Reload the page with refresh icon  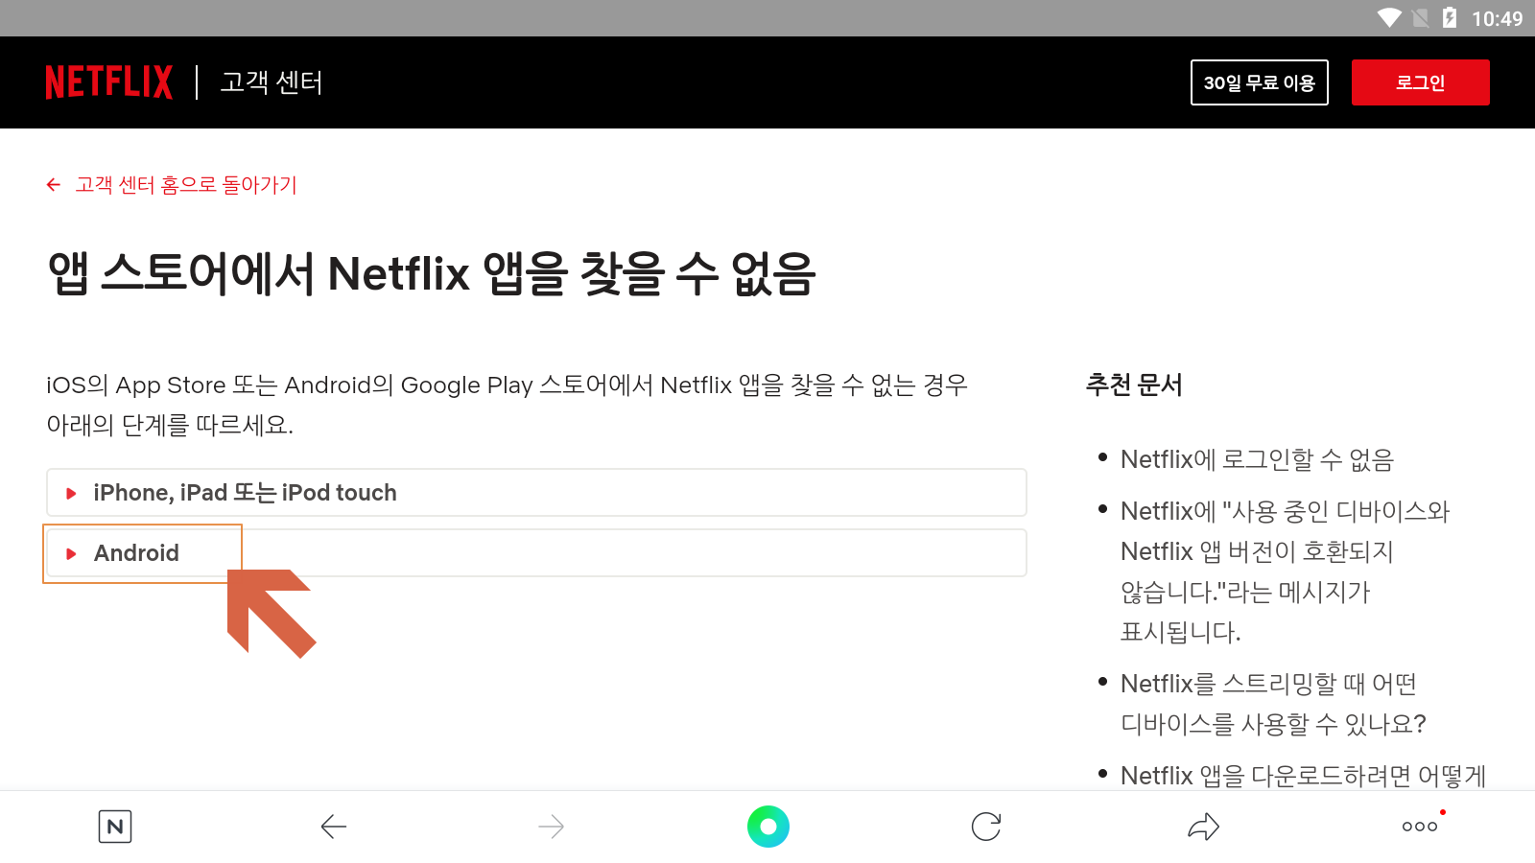(x=986, y=827)
